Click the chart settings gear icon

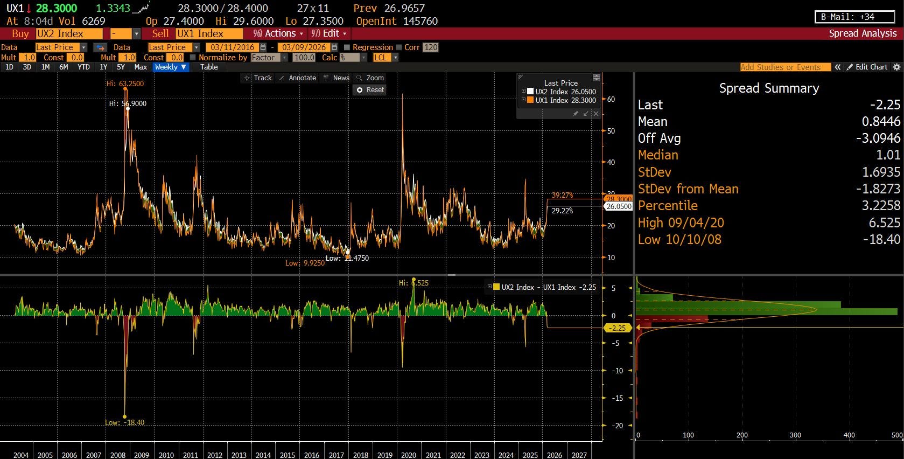(x=896, y=67)
